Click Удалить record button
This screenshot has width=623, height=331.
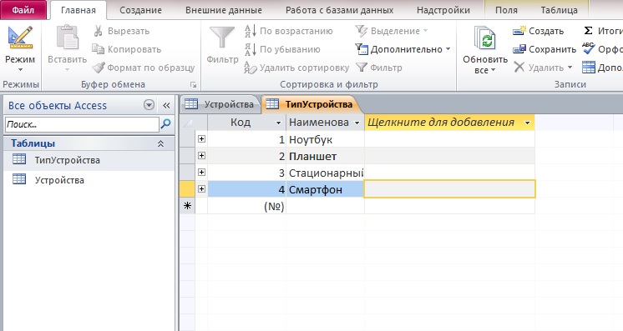click(x=539, y=68)
